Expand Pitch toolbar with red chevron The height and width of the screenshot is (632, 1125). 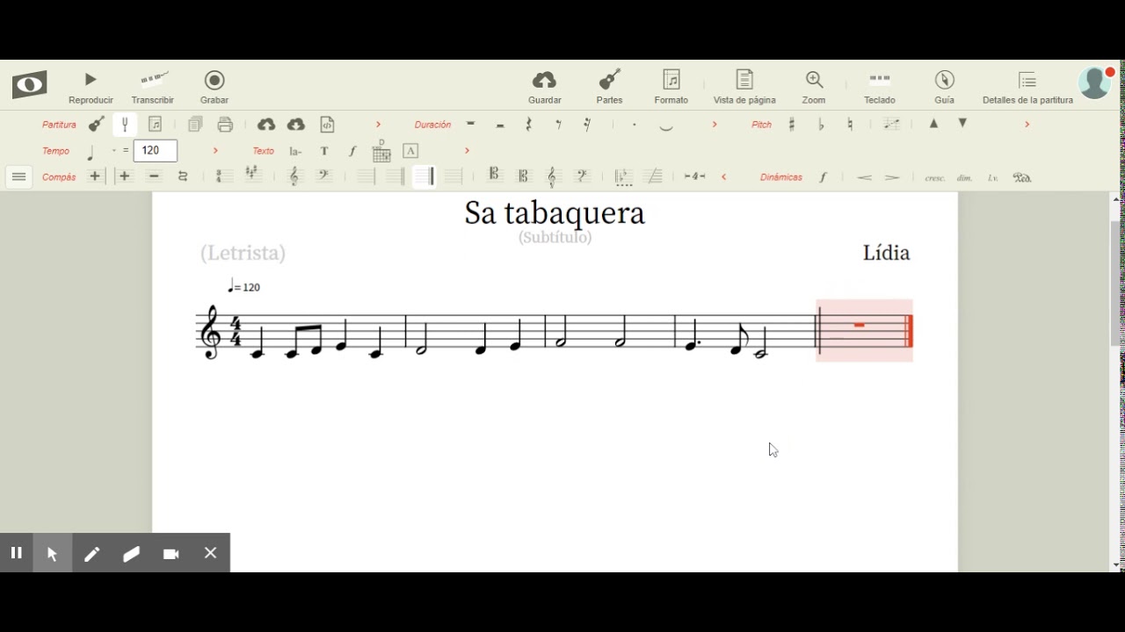[1027, 125]
